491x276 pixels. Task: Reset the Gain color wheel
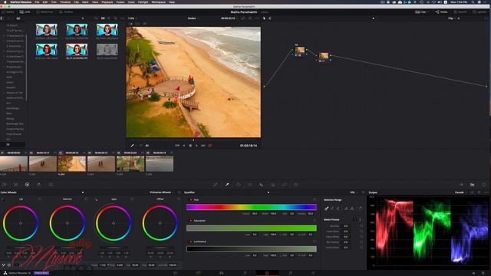(133, 199)
